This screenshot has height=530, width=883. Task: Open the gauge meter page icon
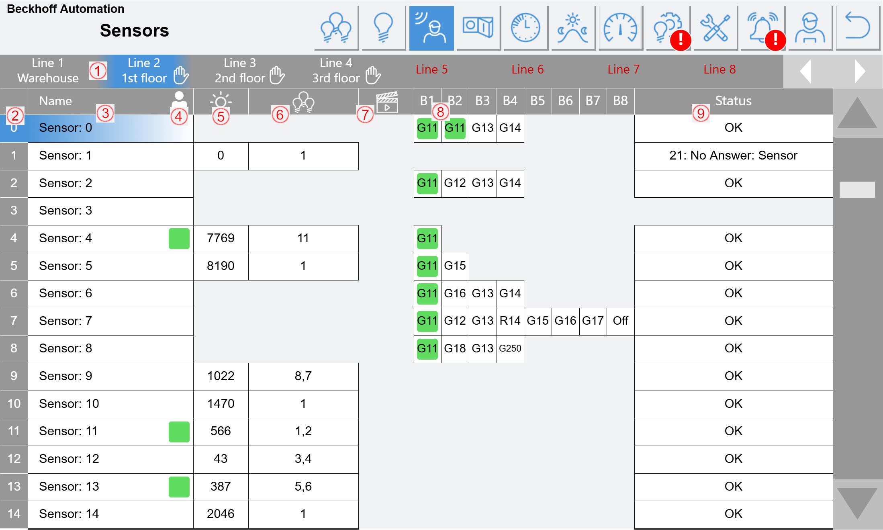[x=620, y=28]
